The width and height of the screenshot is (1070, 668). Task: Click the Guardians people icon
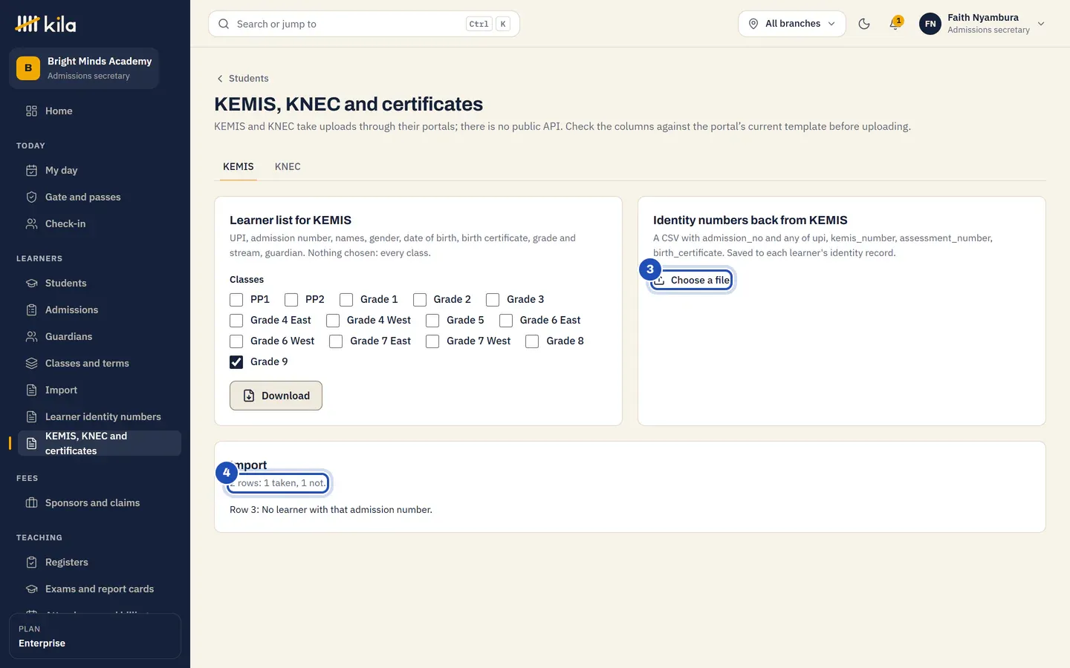tap(31, 336)
